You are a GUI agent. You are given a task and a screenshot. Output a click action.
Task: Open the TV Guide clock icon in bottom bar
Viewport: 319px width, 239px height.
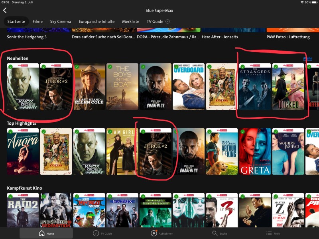tap(96, 233)
